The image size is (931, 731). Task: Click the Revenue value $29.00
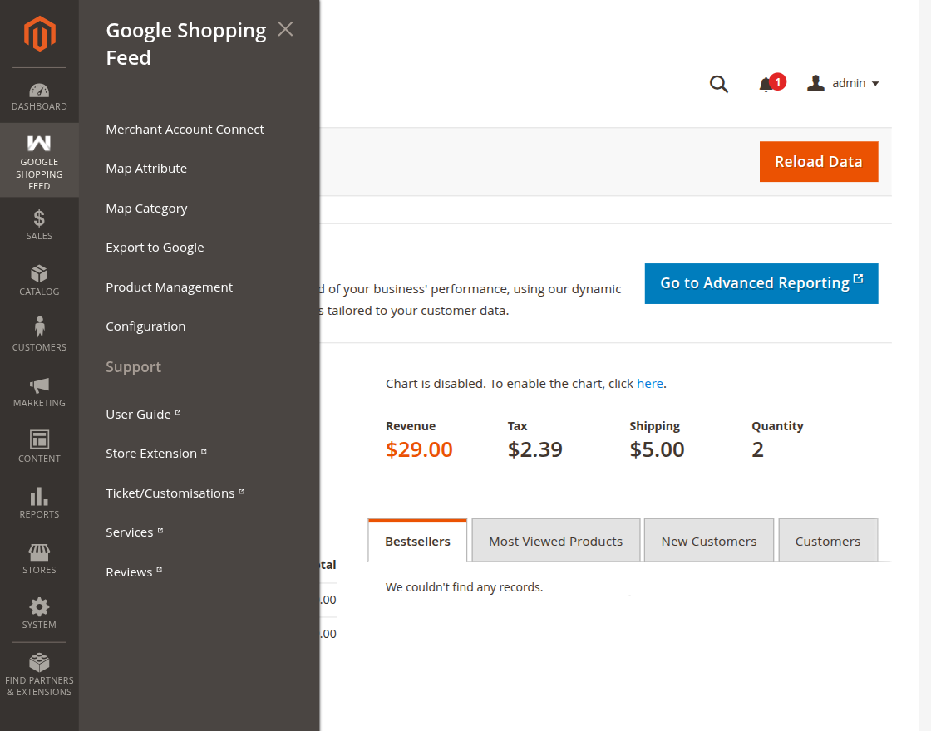(419, 449)
